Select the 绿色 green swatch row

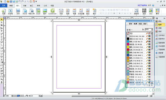pyautogui.click(x=139, y=52)
